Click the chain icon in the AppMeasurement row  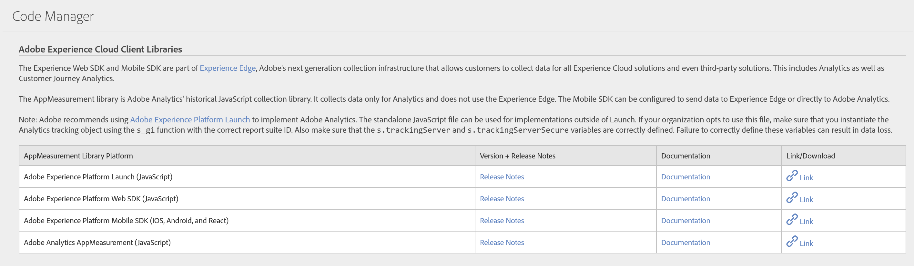point(792,242)
